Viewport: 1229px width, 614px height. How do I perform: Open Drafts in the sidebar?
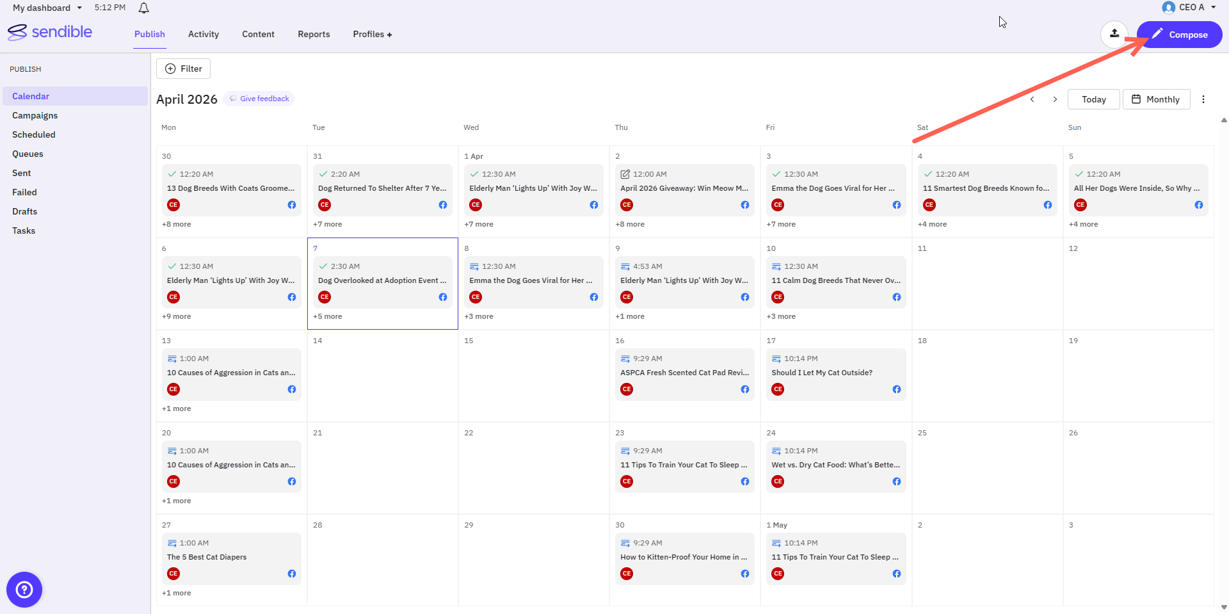(x=25, y=211)
